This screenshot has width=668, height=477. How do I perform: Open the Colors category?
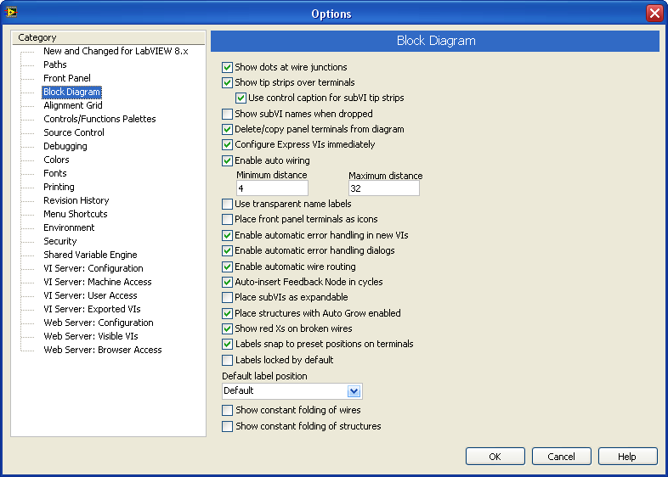click(56, 160)
